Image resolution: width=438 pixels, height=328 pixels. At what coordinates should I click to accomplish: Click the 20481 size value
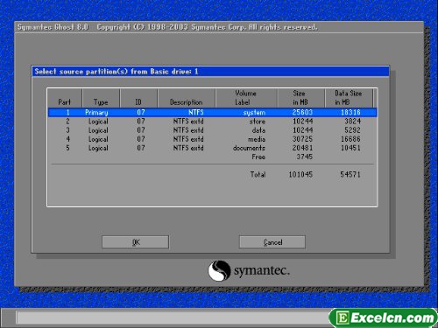coord(302,148)
